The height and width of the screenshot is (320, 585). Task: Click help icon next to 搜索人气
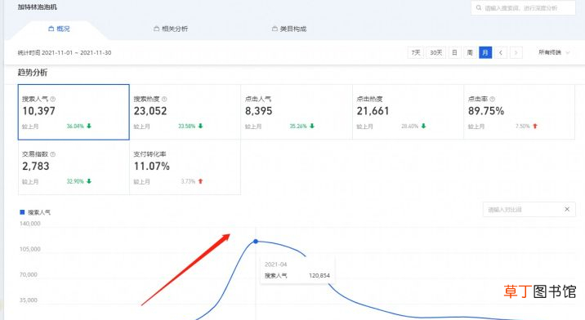tap(52, 100)
